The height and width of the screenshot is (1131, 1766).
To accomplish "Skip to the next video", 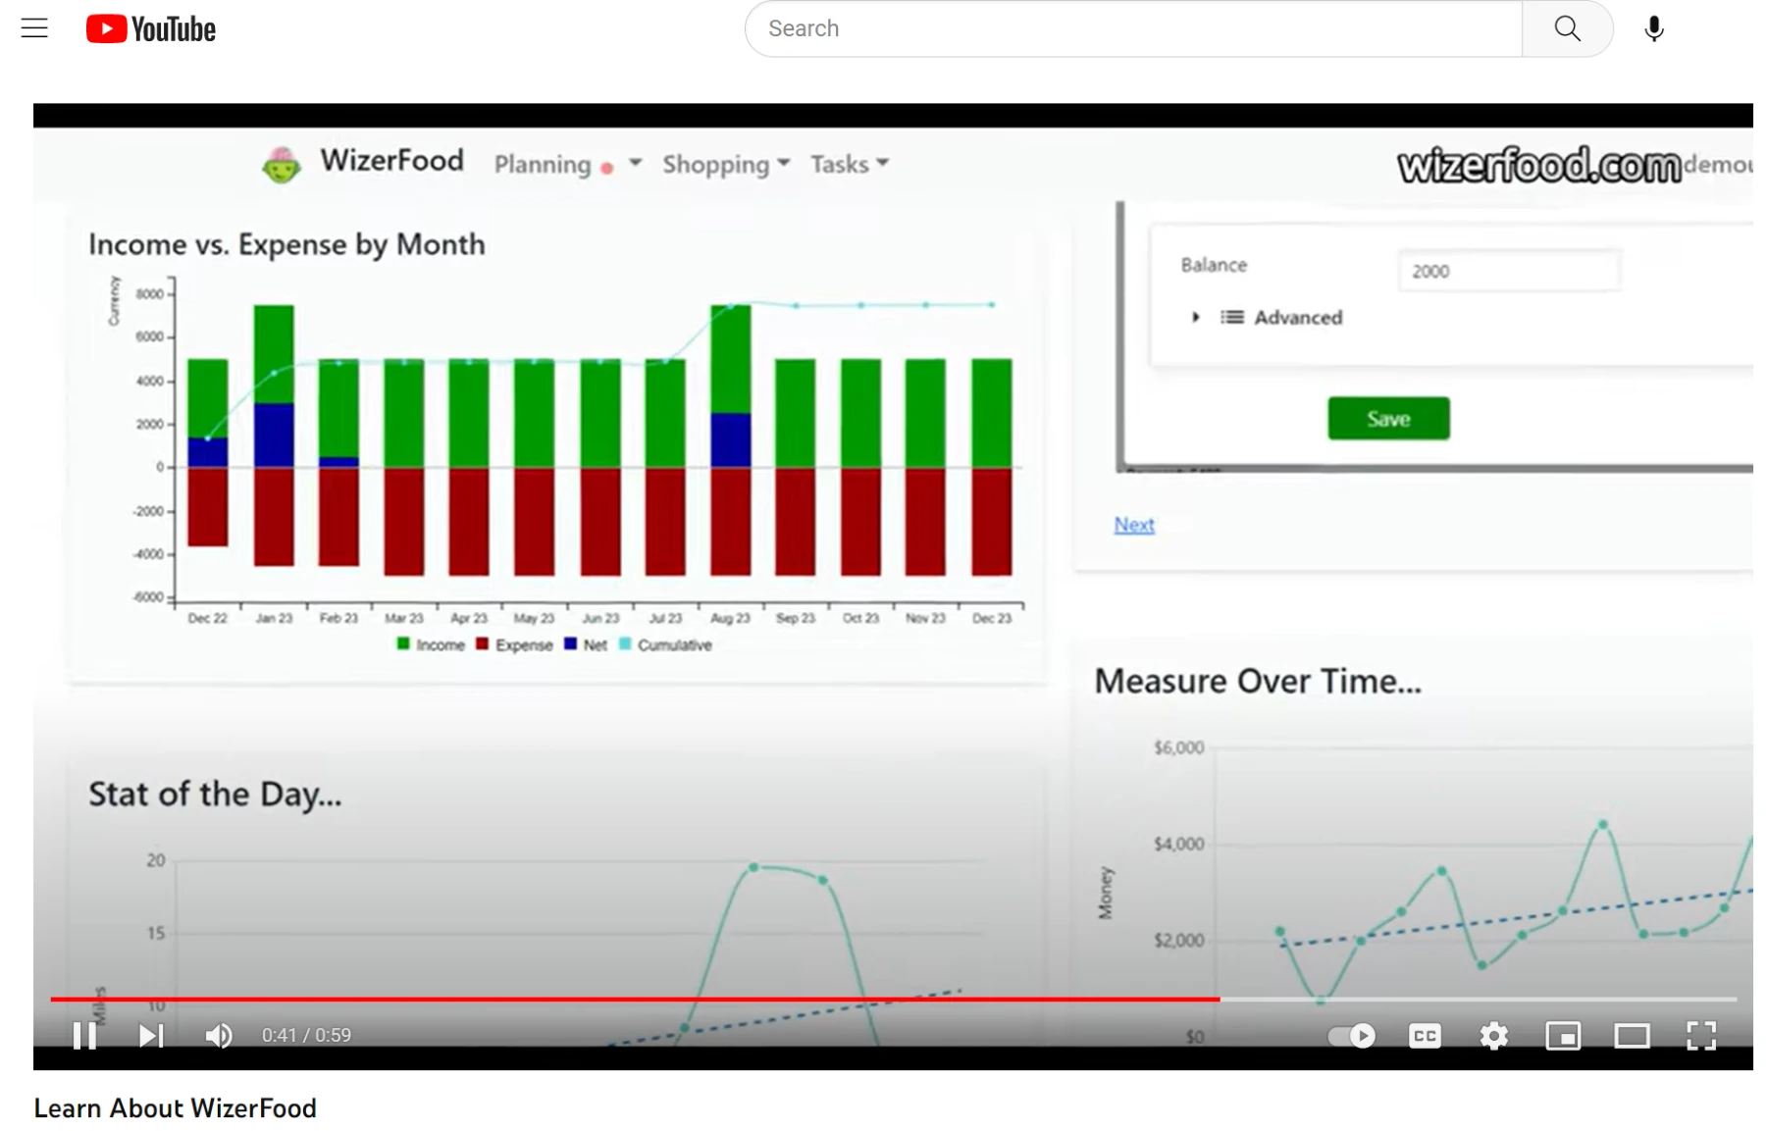I will pos(151,1036).
